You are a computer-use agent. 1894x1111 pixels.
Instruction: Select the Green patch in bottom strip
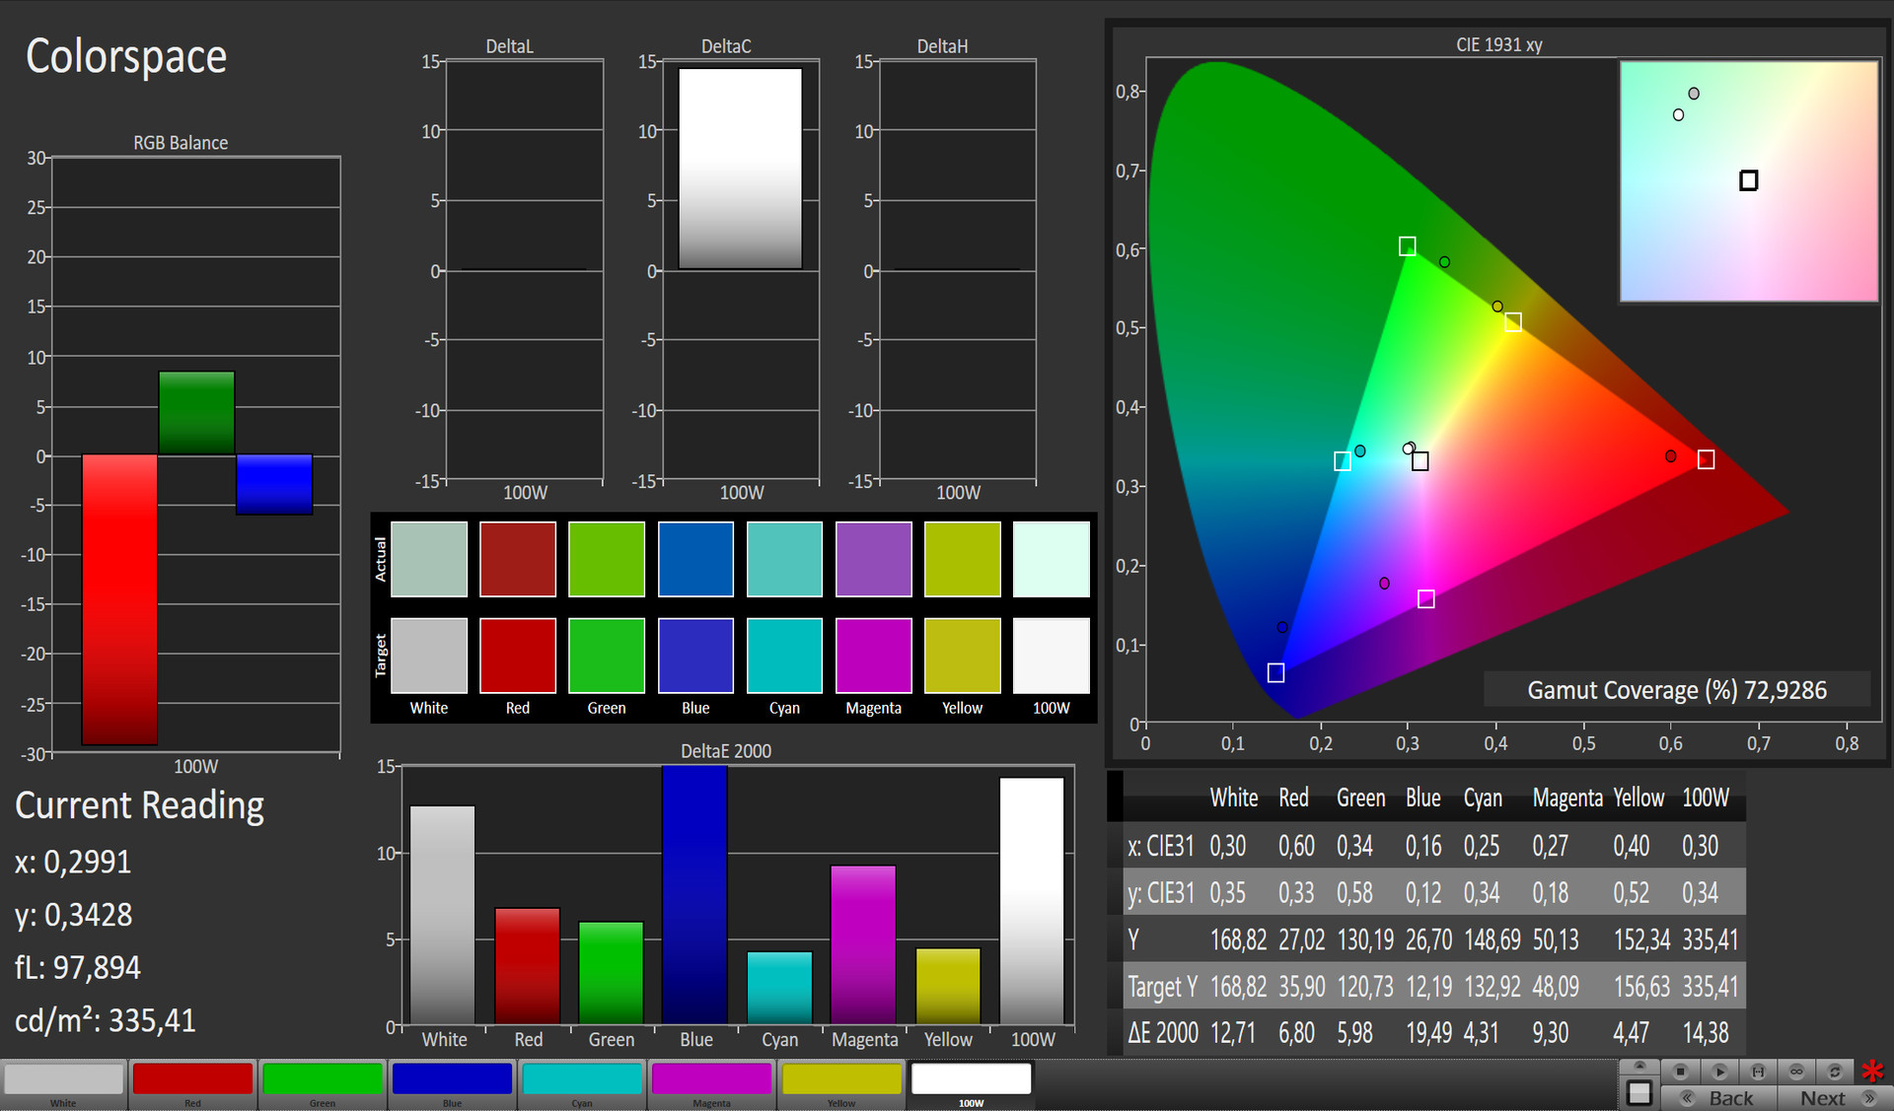click(x=323, y=1079)
